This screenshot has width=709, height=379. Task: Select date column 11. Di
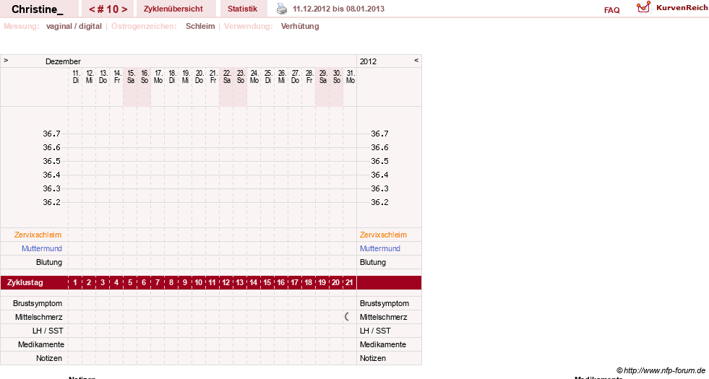coord(75,77)
